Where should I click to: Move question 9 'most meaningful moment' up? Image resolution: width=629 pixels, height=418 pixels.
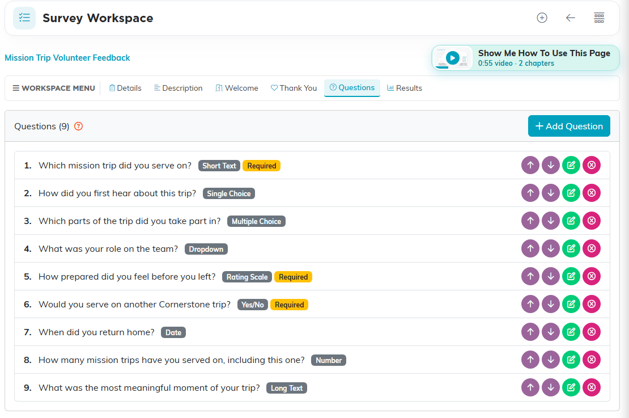tap(530, 387)
